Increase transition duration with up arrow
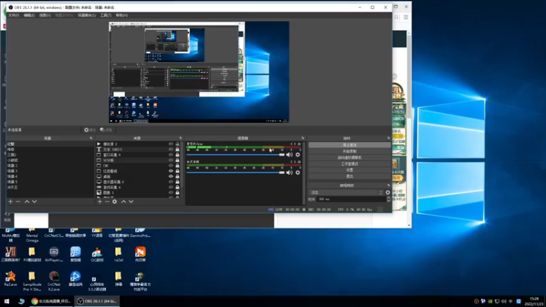Image resolution: width=546 pixels, height=307 pixels. 388,198
